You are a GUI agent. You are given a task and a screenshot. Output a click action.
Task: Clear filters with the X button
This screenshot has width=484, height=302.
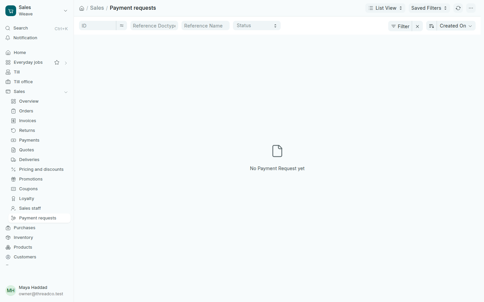click(x=417, y=26)
